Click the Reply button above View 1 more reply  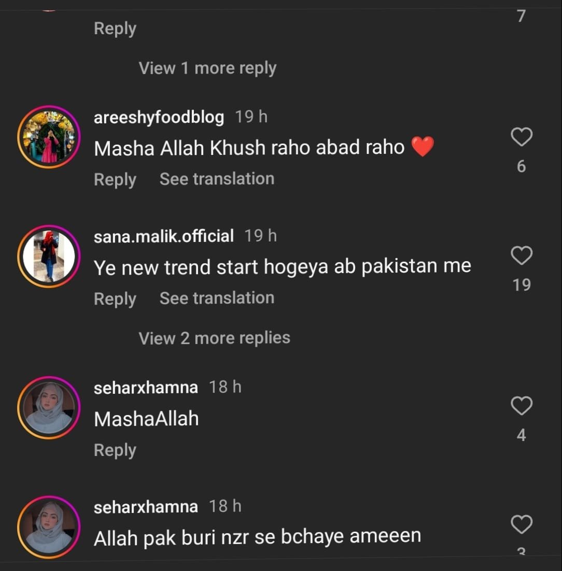pos(115,28)
